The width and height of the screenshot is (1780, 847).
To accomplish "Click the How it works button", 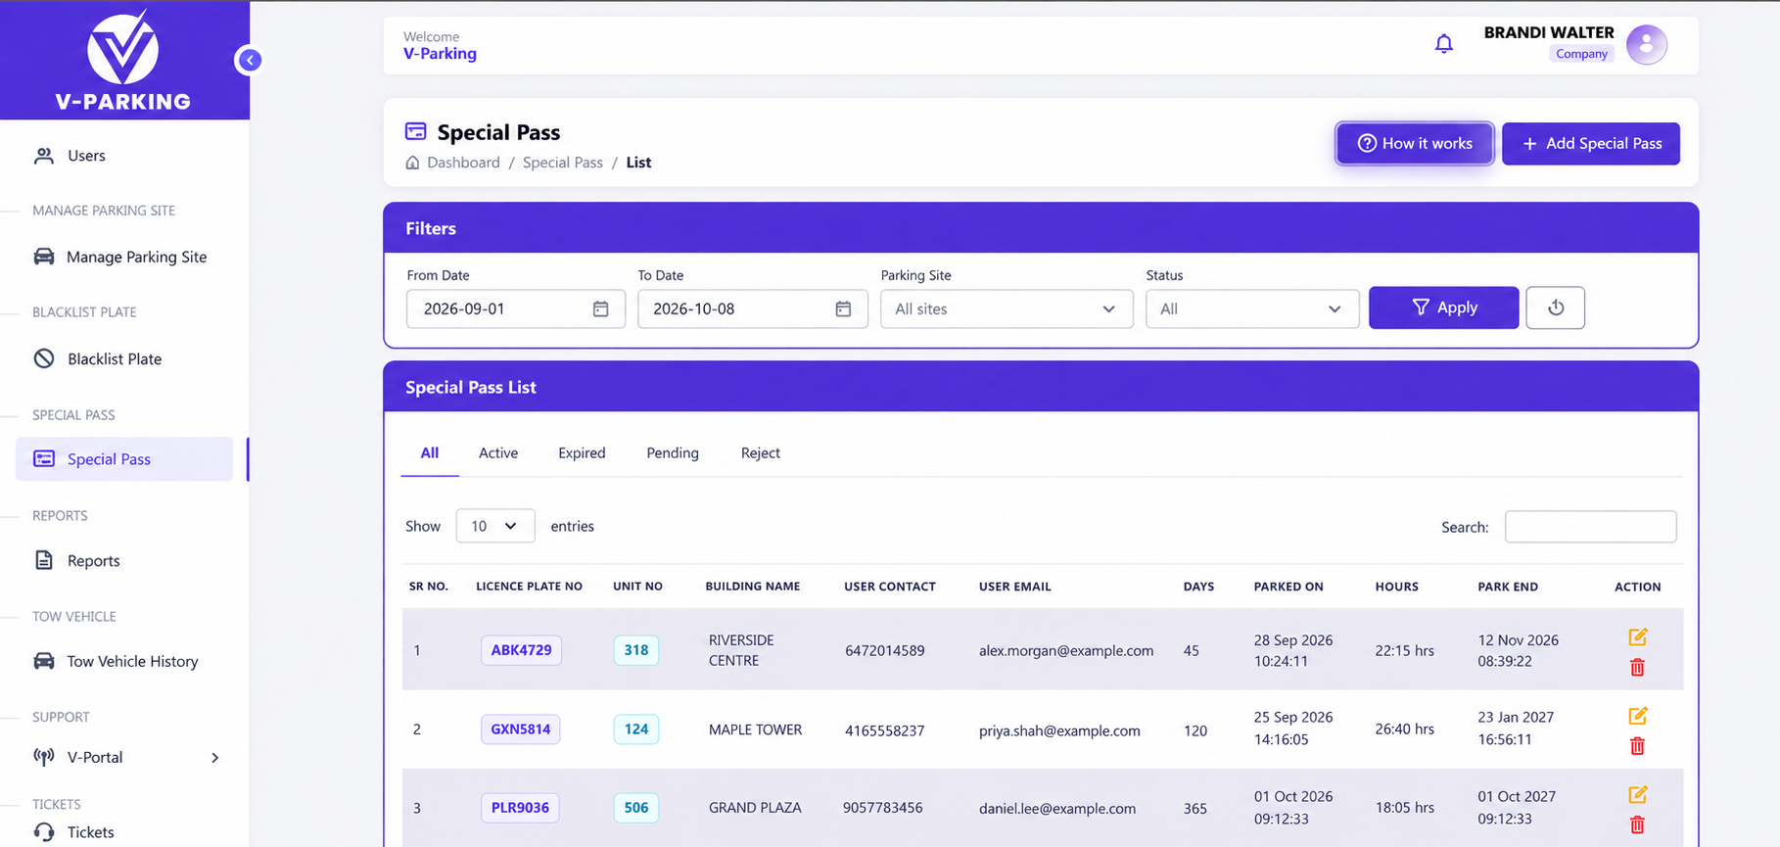I will tap(1415, 144).
